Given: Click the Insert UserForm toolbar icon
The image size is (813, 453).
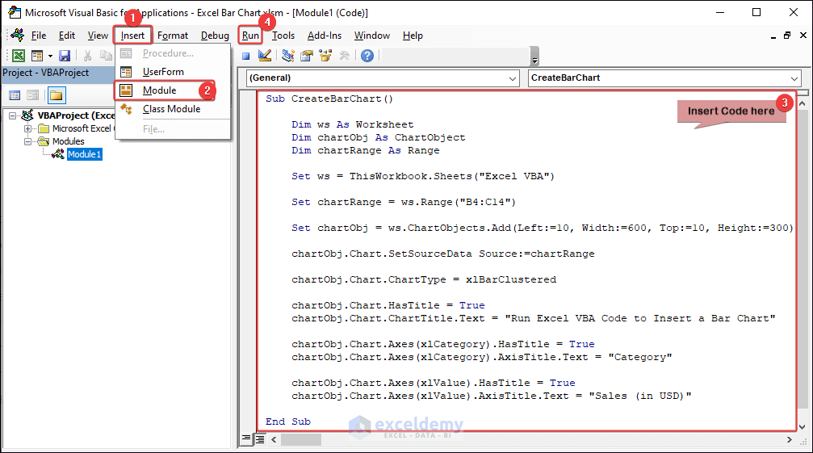Looking at the screenshot, I should tap(37, 56).
